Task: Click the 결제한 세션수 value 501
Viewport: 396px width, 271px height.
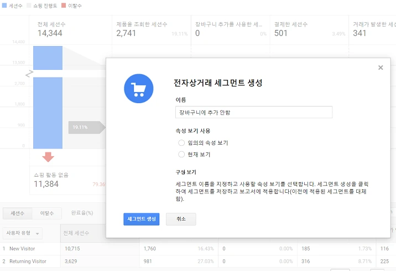Action: point(281,33)
